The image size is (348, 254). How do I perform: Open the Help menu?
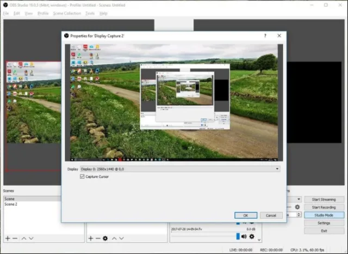[x=103, y=13]
